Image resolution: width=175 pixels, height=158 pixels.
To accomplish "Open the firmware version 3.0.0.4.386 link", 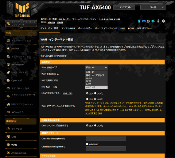I will [109, 19].
